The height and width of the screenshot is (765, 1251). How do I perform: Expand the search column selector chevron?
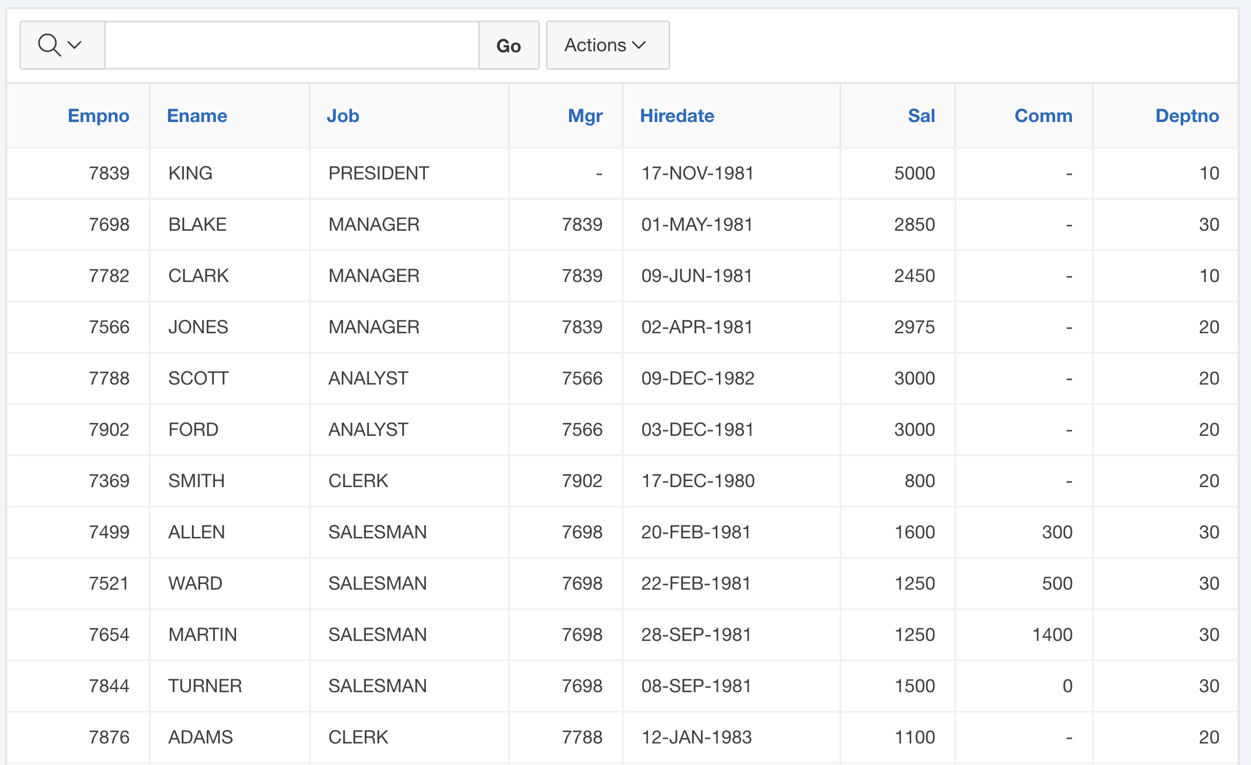pyautogui.click(x=75, y=45)
